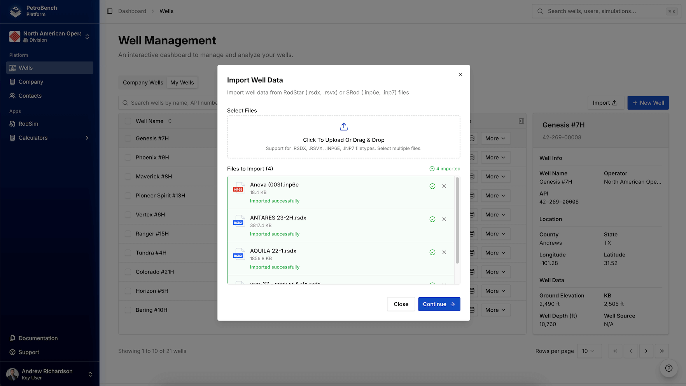
Task: Check the Genesis #7H row checkbox
Action: (128, 138)
